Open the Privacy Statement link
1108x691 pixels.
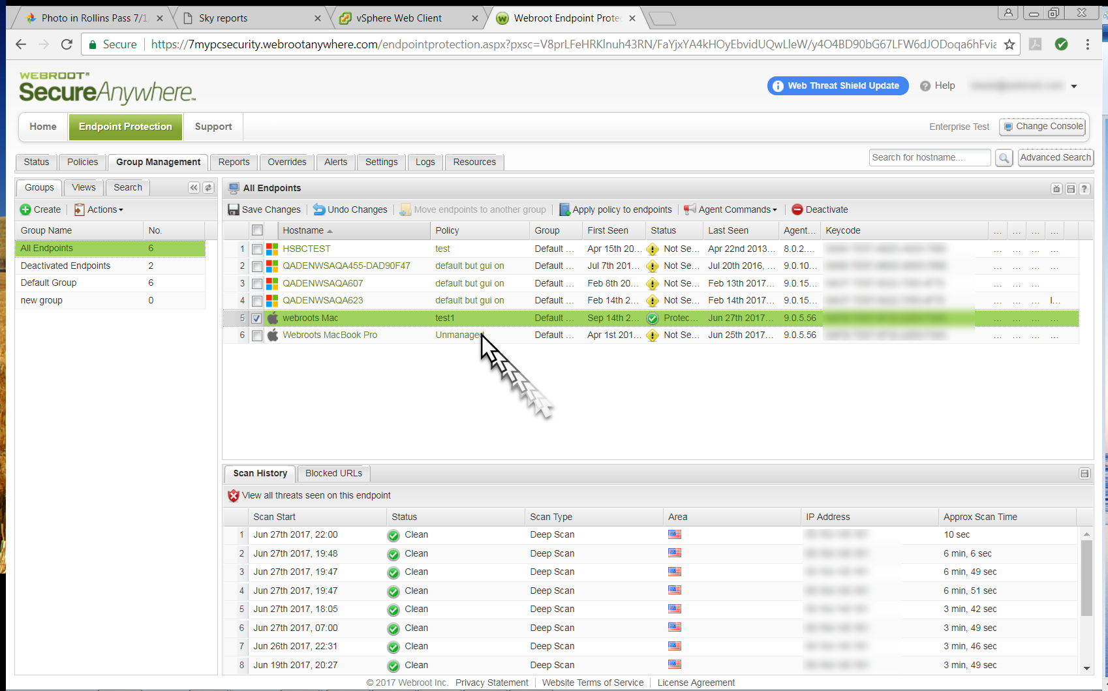click(x=491, y=683)
